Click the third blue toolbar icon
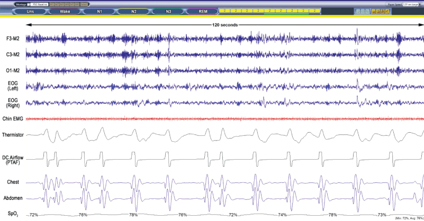The image size is (424, 221). tap(366, 11)
